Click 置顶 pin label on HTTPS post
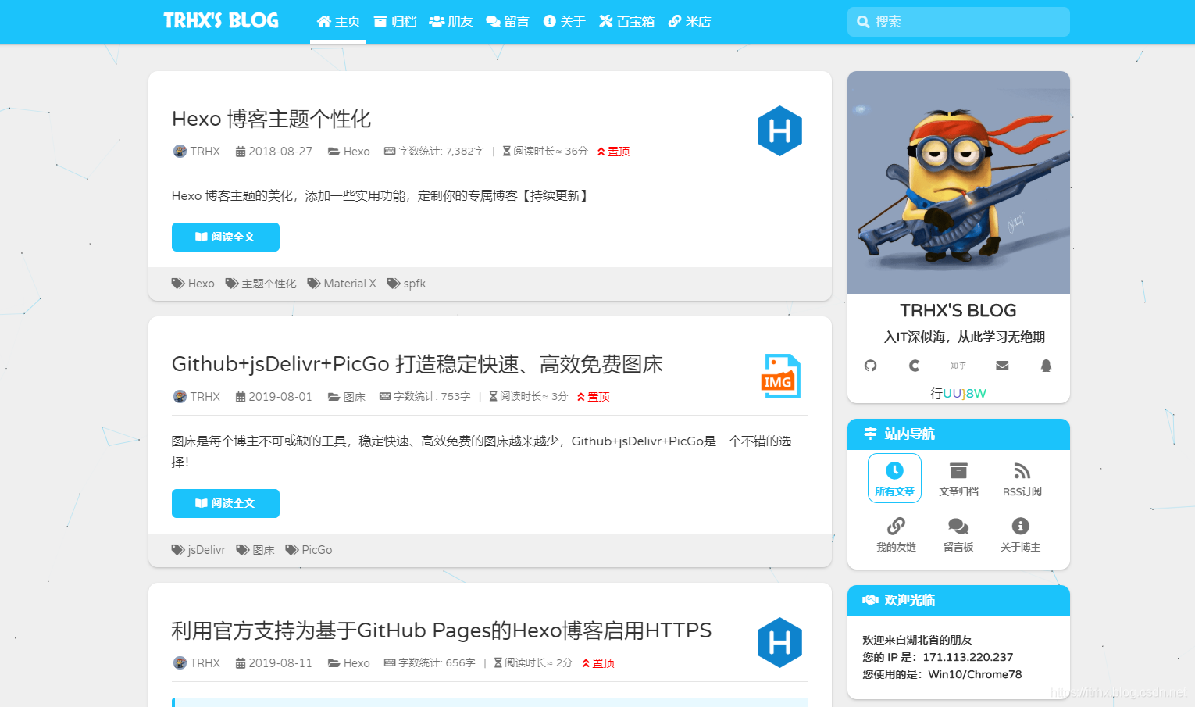Viewport: 1195px width, 707px height. click(597, 663)
